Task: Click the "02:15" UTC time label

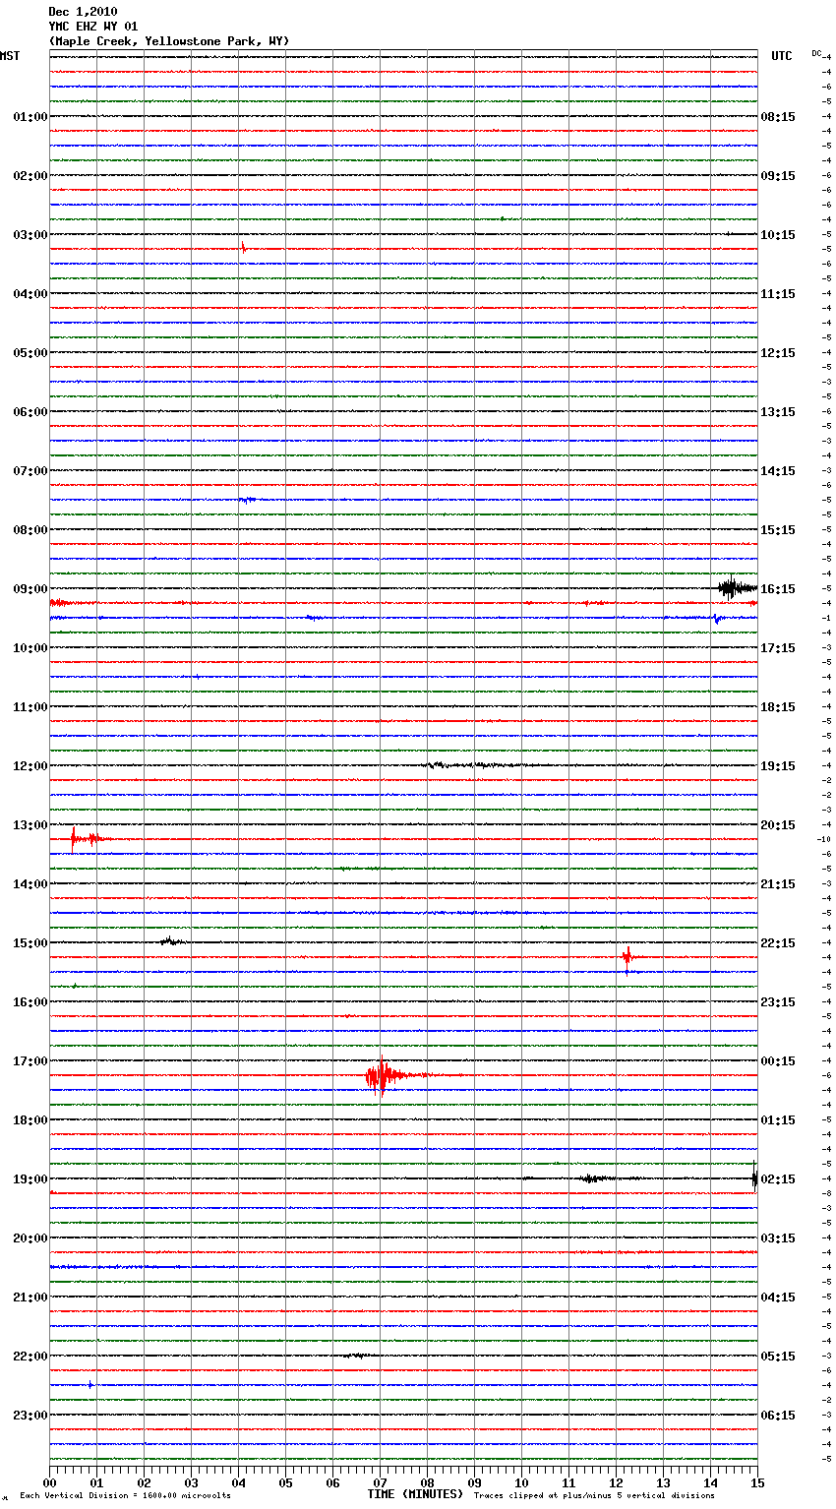Action: pyautogui.click(x=778, y=1179)
